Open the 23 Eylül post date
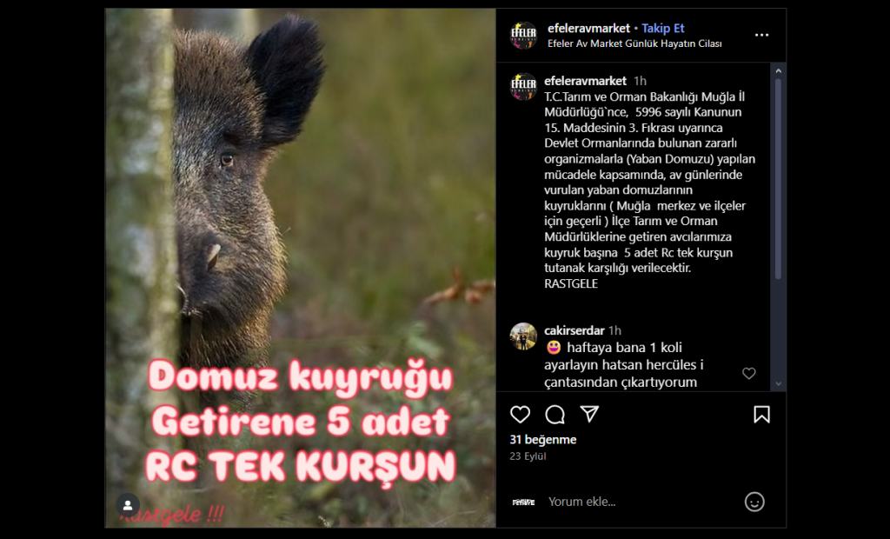Viewport: 890px width, 539px height. [528, 456]
